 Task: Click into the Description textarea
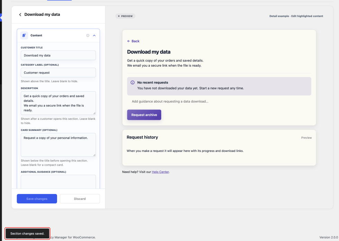(58, 103)
